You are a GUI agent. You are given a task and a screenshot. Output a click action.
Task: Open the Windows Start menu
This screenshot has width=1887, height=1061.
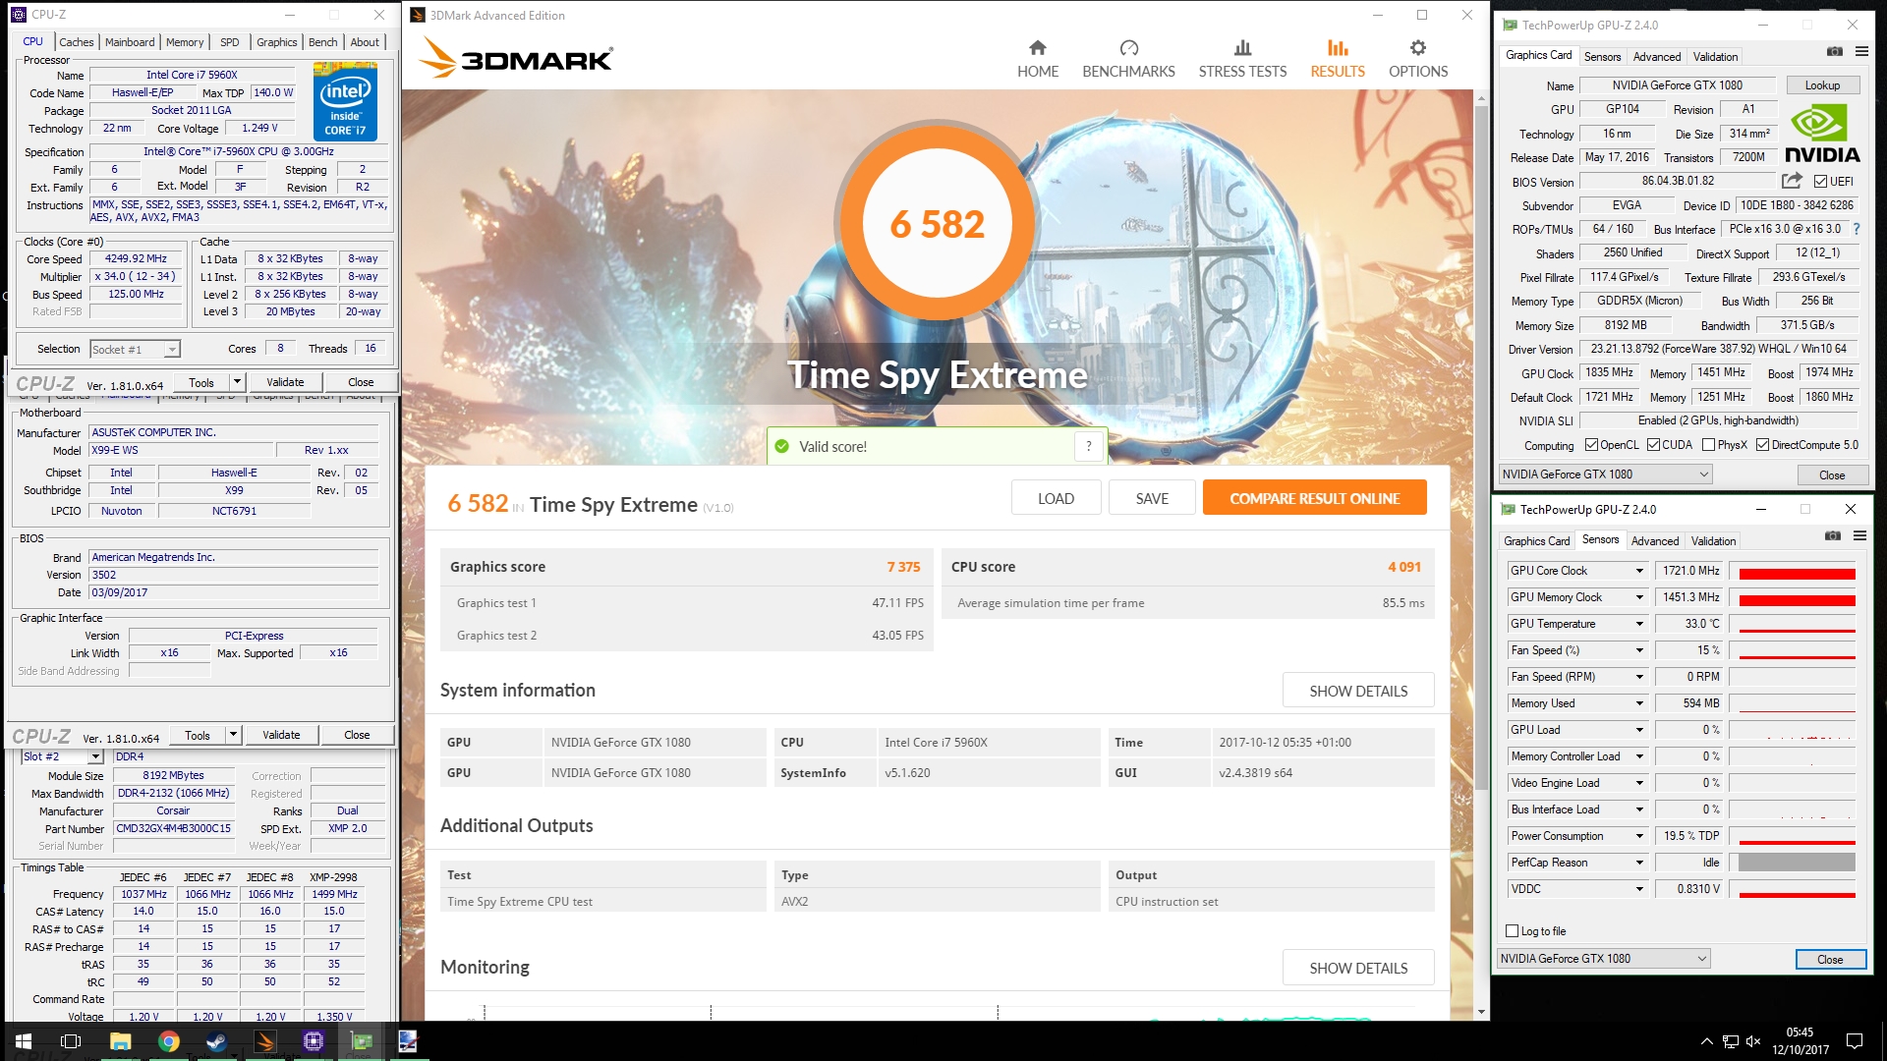click(x=24, y=1041)
